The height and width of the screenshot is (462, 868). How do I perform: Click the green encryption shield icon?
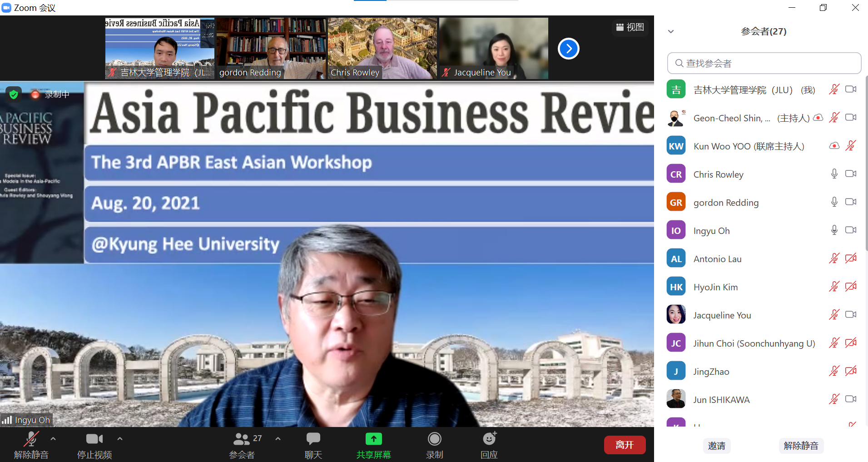coord(14,94)
